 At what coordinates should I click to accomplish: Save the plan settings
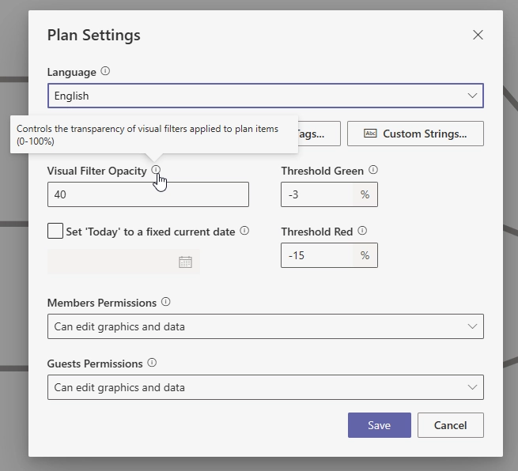click(379, 425)
